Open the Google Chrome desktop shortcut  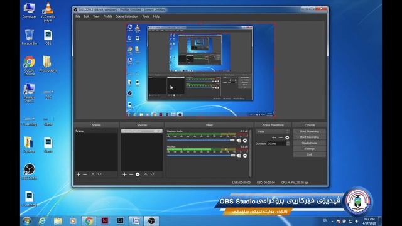(30, 66)
